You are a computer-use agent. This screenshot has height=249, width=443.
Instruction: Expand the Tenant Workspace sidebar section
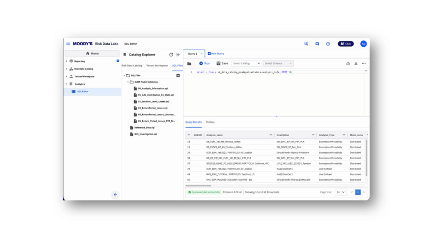pyautogui.click(x=66, y=76)
